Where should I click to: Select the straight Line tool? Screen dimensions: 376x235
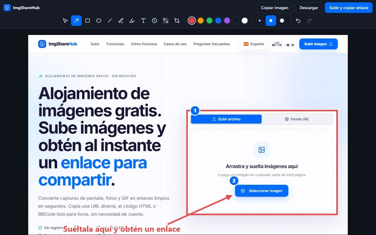[x=110, y=21]
